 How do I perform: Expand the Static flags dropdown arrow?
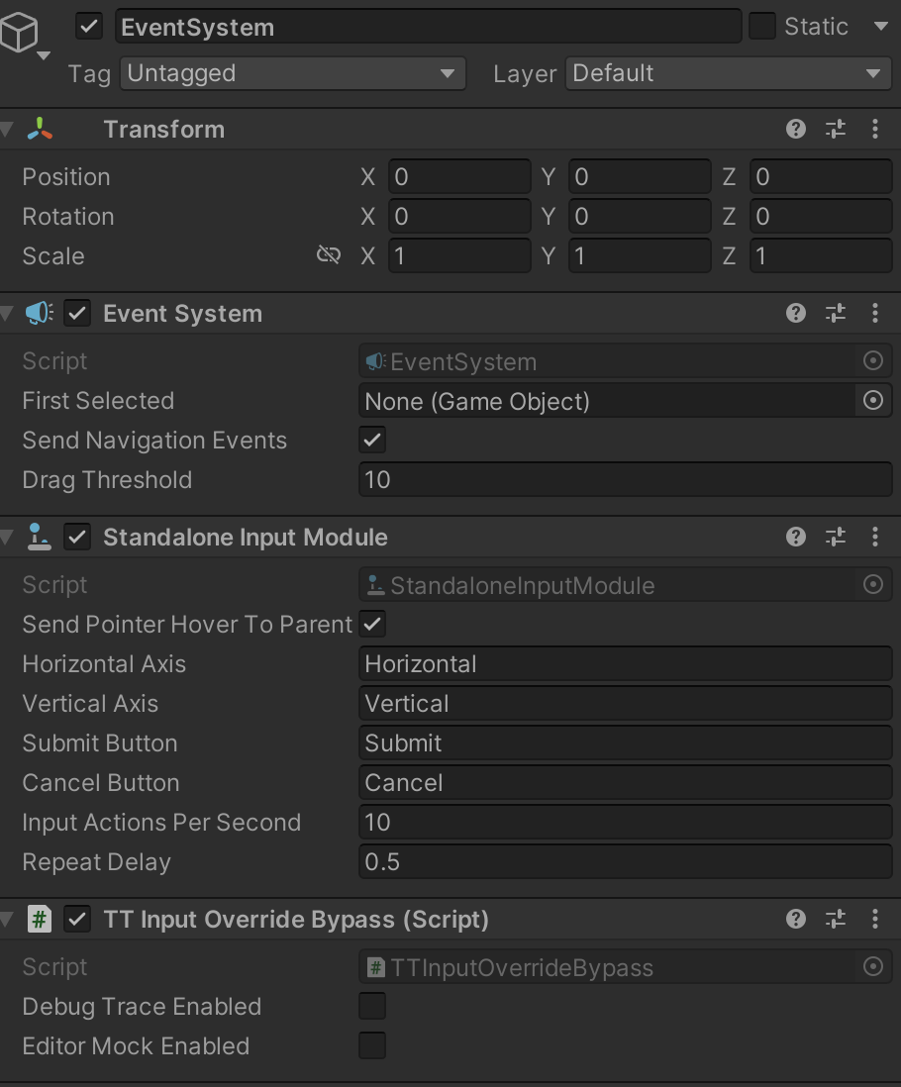[x=880, y=27]
